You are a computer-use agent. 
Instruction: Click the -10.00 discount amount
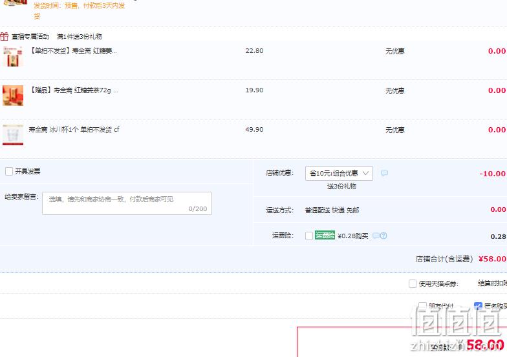coord(493,173)
